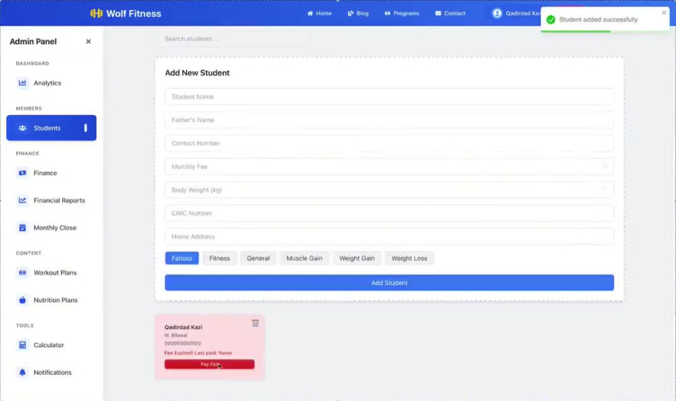This screenshot has width=676, height=401.
Task: Click the Finance money icon
Action: point(22,173)
